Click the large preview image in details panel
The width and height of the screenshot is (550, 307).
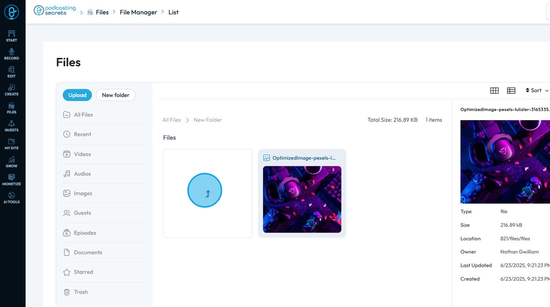point(505,161)
